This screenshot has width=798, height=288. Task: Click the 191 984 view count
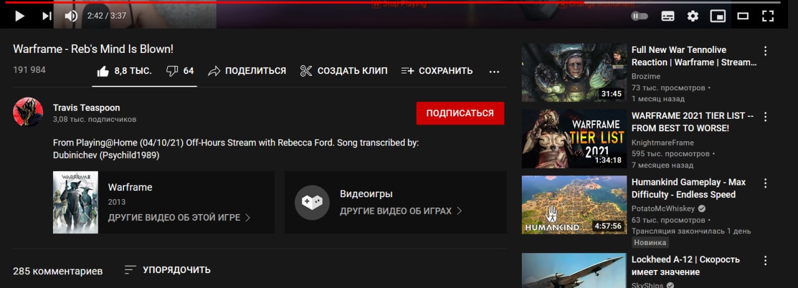point(29,70)
